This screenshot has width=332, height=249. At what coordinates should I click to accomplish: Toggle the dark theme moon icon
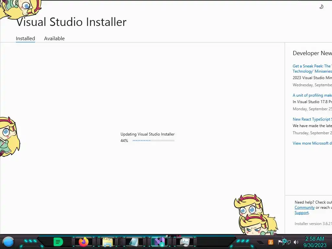coord(321,7)
